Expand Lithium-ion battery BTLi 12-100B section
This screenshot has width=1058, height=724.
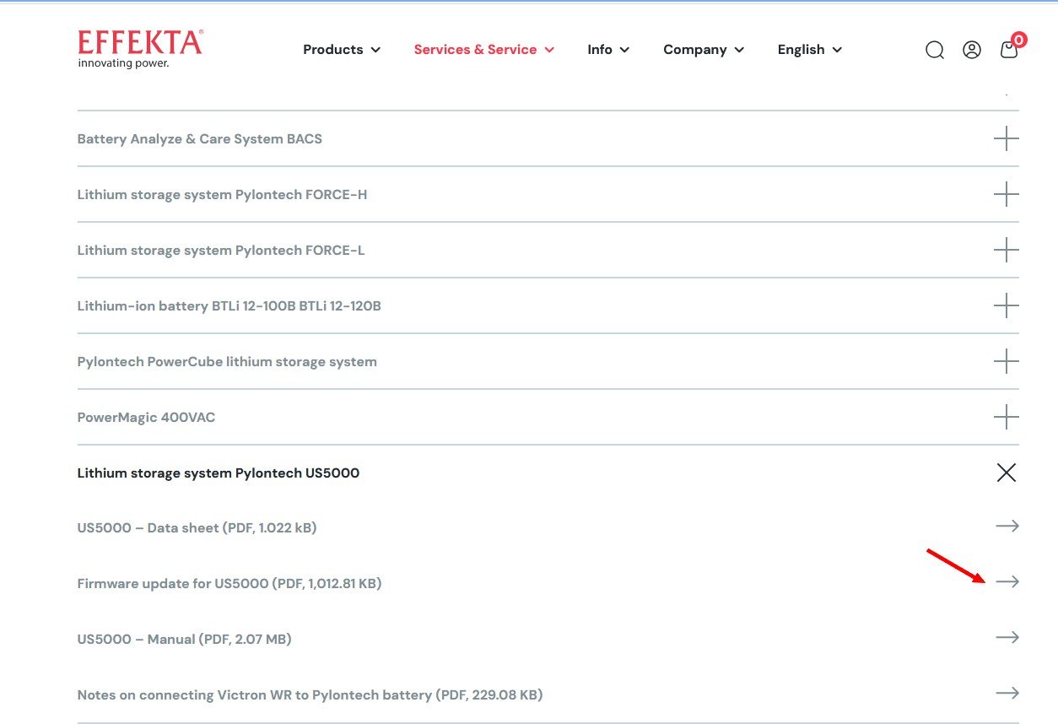(x=1006, y=305)
